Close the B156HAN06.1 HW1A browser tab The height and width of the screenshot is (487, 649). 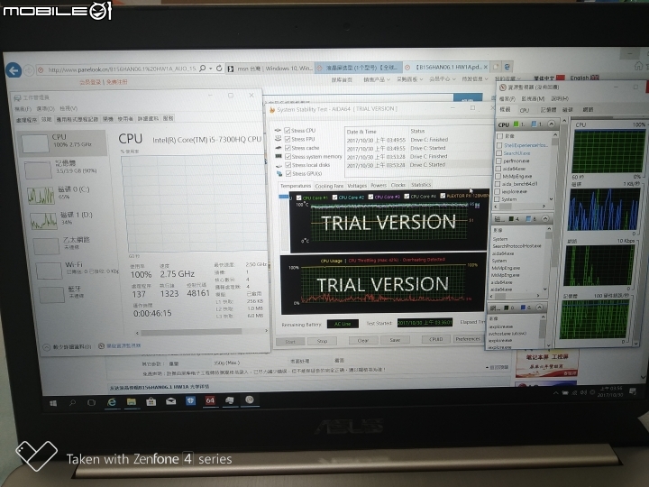coord(486,67)
